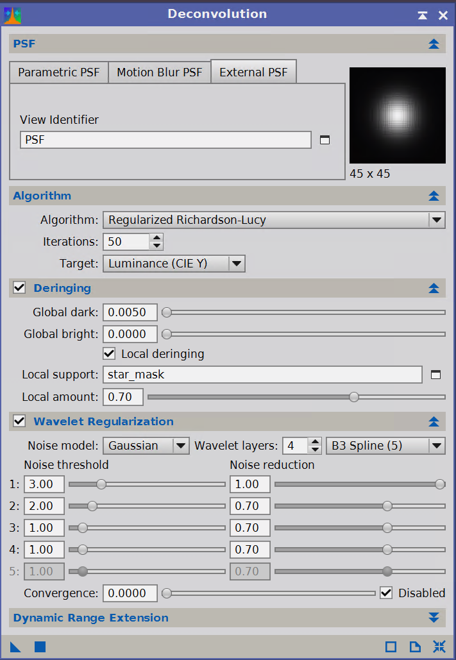Click the PSF preview thumbnail

[x=398, y=115]
